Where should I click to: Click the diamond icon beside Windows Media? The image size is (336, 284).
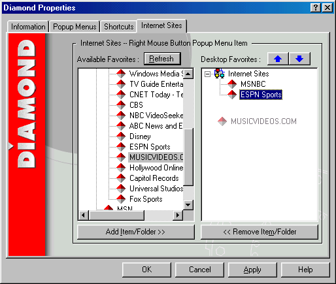[x=121, y=74]
